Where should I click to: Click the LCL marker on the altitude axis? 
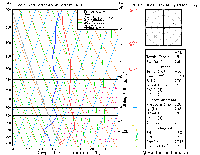(x=125, y=131)
